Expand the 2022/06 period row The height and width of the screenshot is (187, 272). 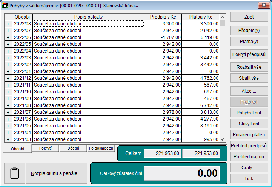(x=8, y=37)
